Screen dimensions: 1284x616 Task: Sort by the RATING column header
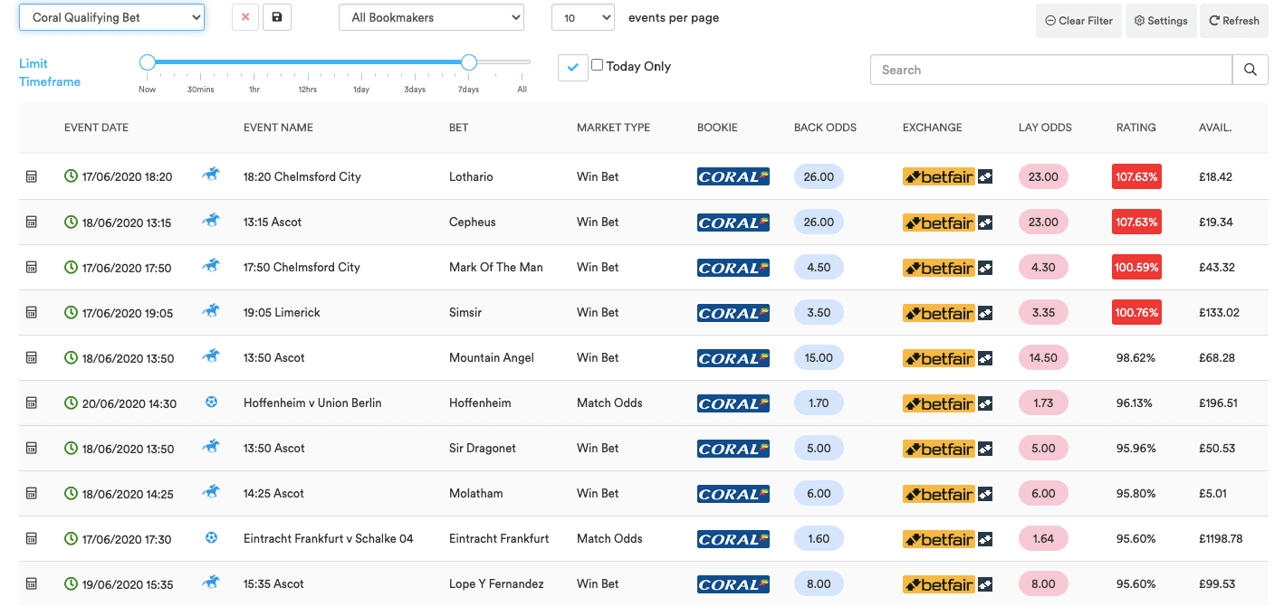pyautogui.click(x=1135, y=128)
